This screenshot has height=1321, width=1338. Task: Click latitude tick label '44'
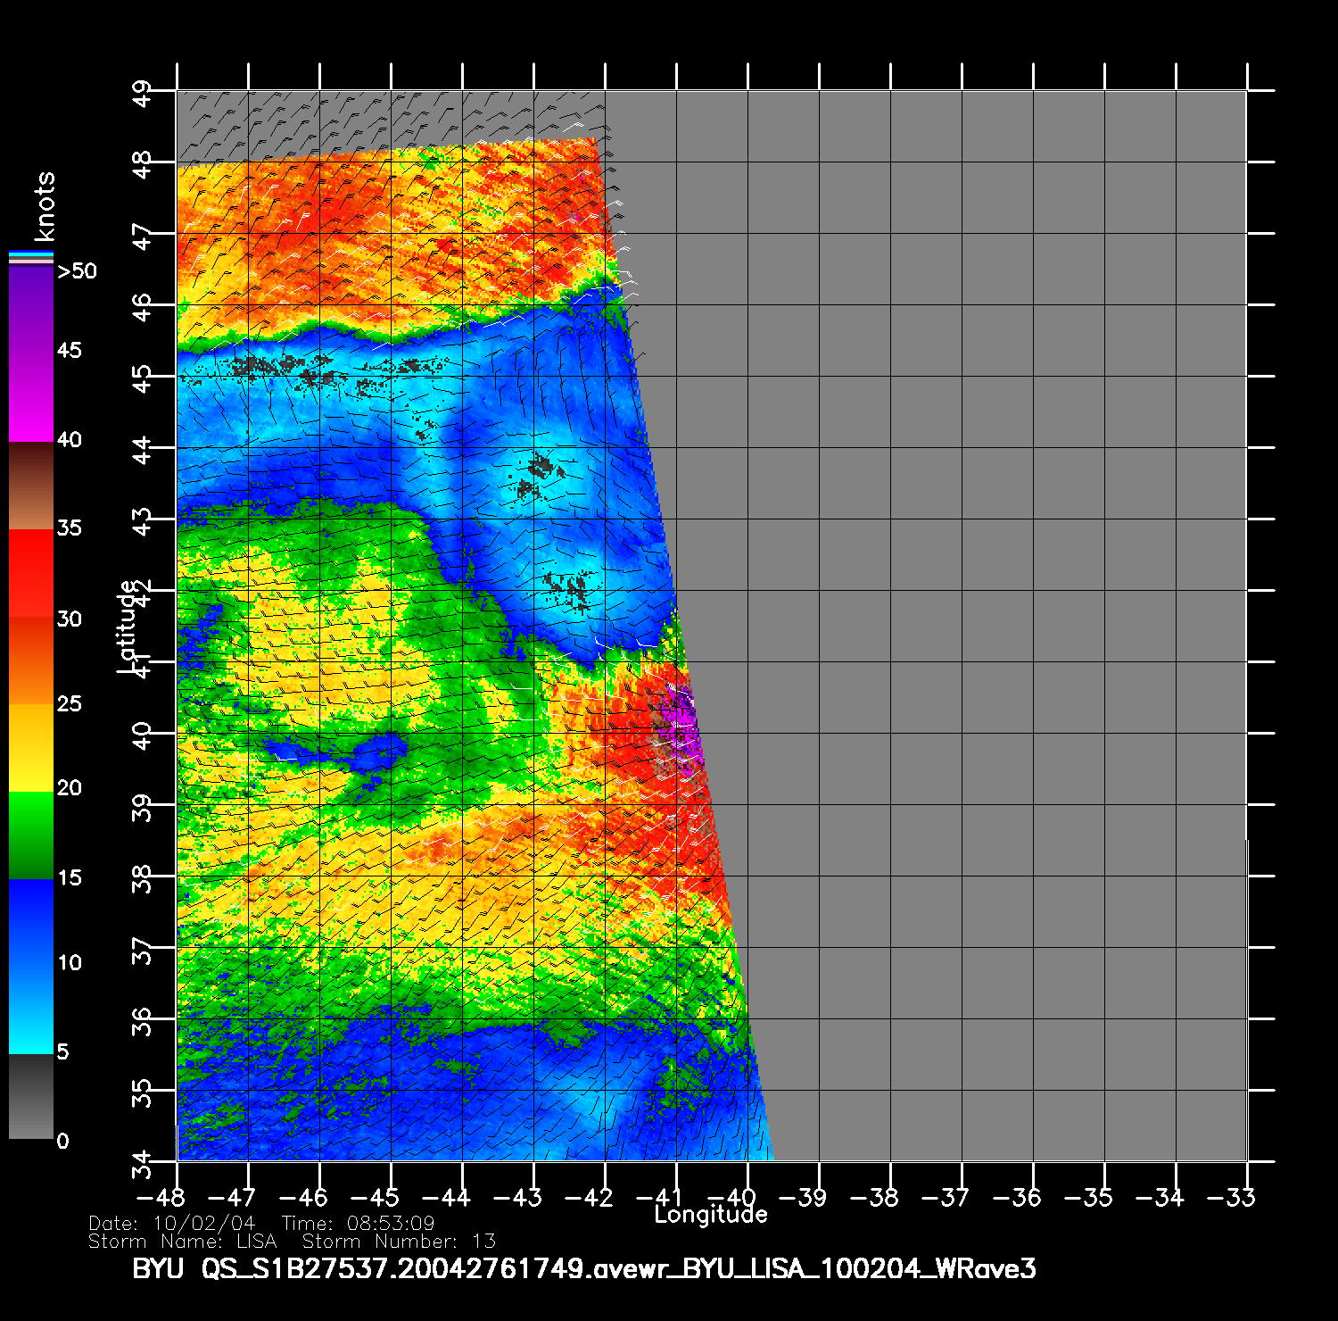click(x=142, y=451)
